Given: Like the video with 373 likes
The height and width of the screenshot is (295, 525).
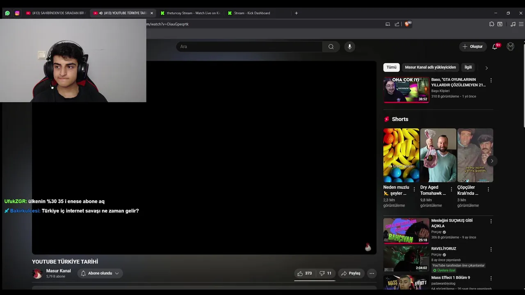Looking at the screenshot, I should pyautogui.click(x=305, y=273).
